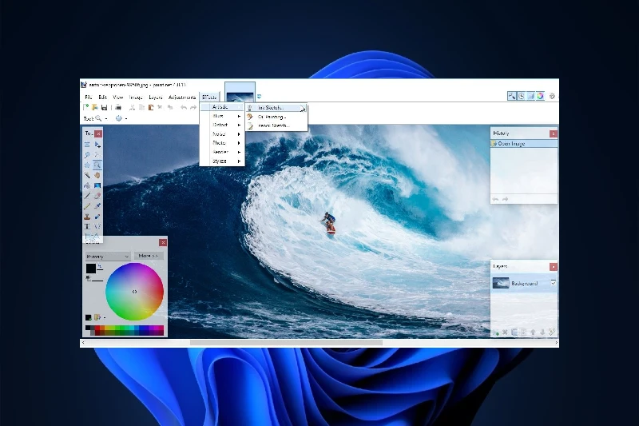639x426 pixels.
Task: Click the Redo arrow in the toolbar
Action: [x=193, y=107]
